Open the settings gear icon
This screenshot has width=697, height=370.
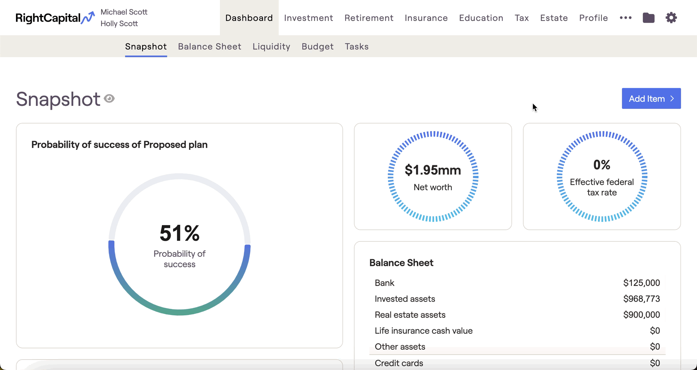[671, 18]
